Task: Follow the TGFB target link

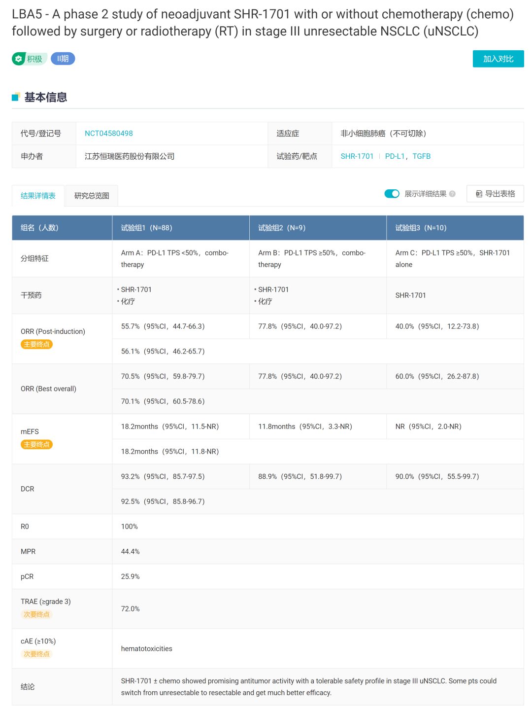Action: tap(421, 156)
